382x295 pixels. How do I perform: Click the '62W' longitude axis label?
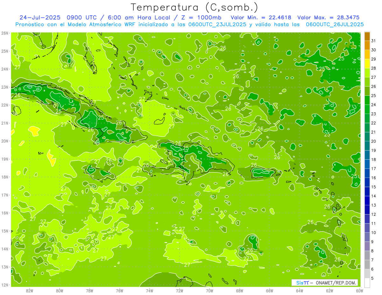click(x=329, y=290)
